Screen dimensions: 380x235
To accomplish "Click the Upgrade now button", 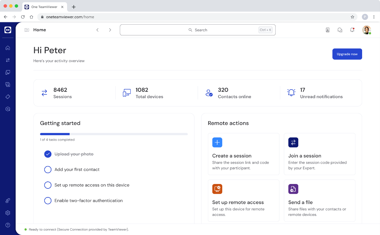I will tap(347, 54).
